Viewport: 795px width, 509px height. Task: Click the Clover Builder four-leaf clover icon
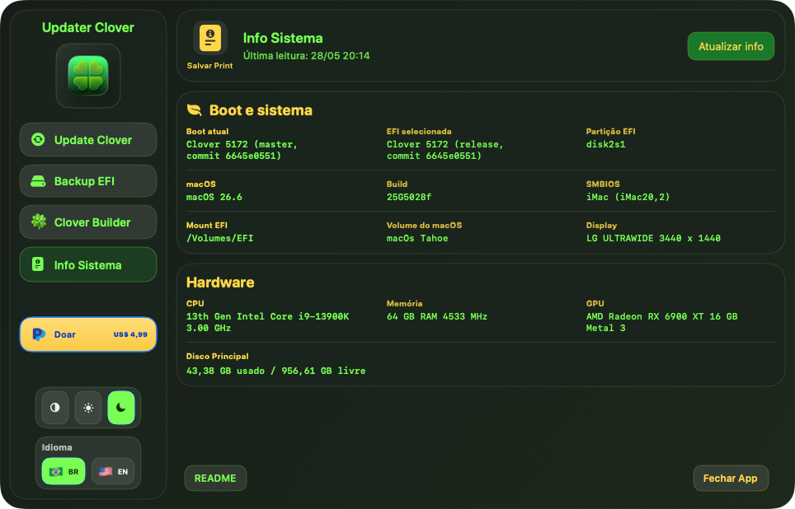tap(39, 221)
